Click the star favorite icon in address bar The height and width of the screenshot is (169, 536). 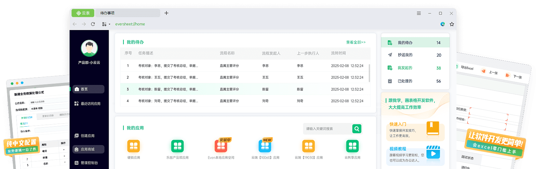[x=452, y=24]
